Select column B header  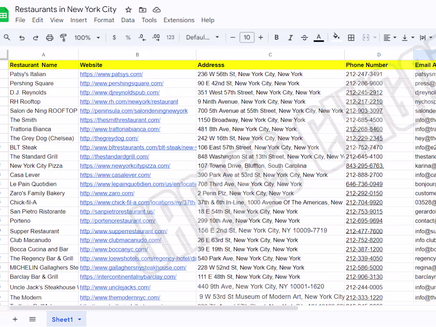click(x=138, y=55)
